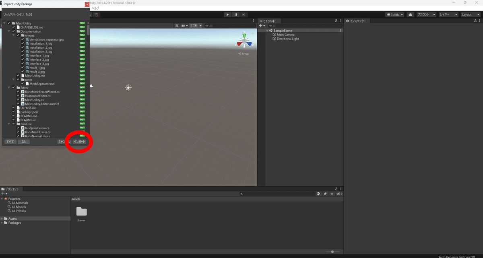Open the Gizmos (ギズモ) dropdown

pos(195,25)
